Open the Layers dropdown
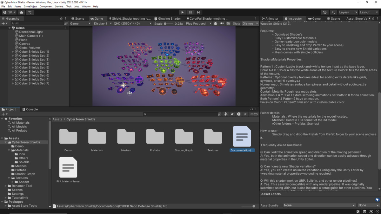This screenshot has height=214, width=381. pos(348,12)
